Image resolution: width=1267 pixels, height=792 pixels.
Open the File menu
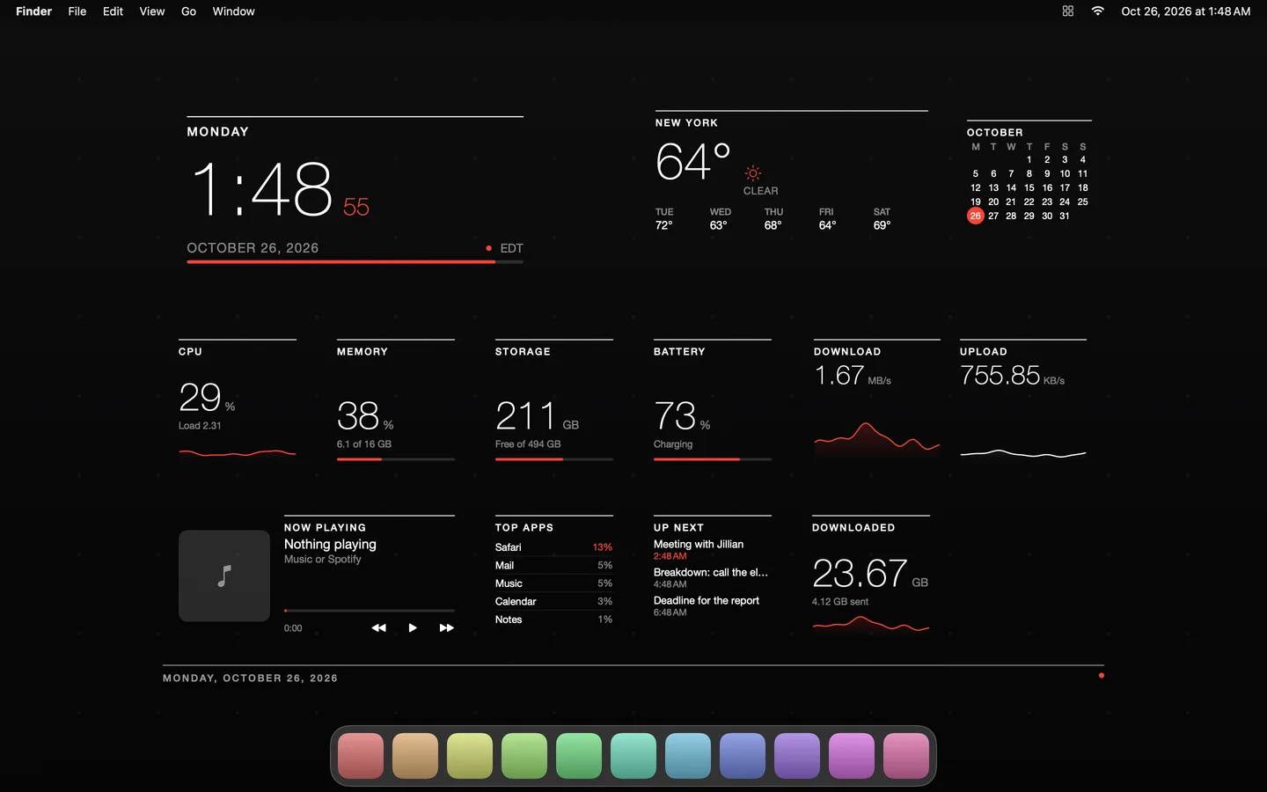coord(77,11)
